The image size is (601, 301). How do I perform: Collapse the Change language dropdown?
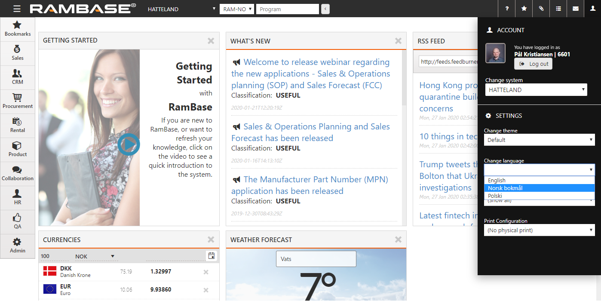(x=540, y=170)
